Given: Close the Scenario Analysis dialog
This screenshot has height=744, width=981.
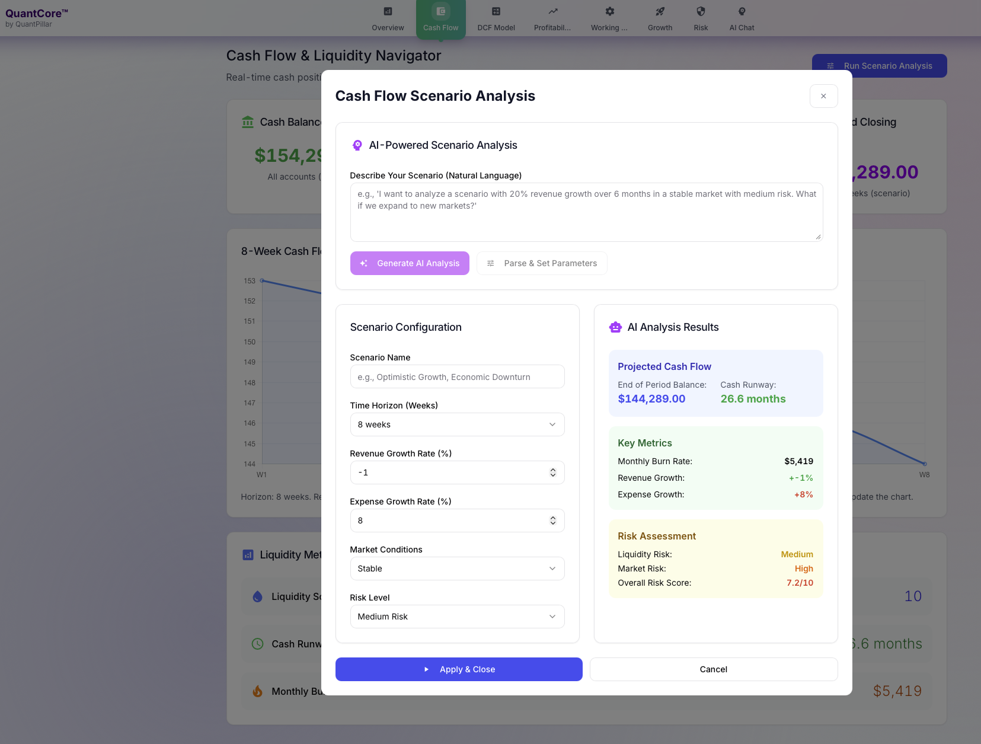Looking at the screenshot, I should [823, 96].
